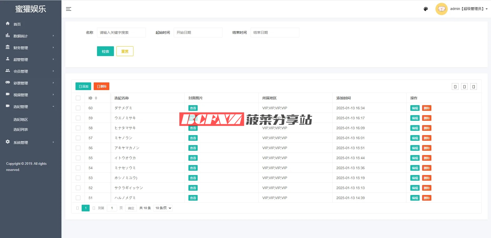Click the hamburger menu collapse icon
The height and width of the screenshot is (238, 491).
[68, 9]
